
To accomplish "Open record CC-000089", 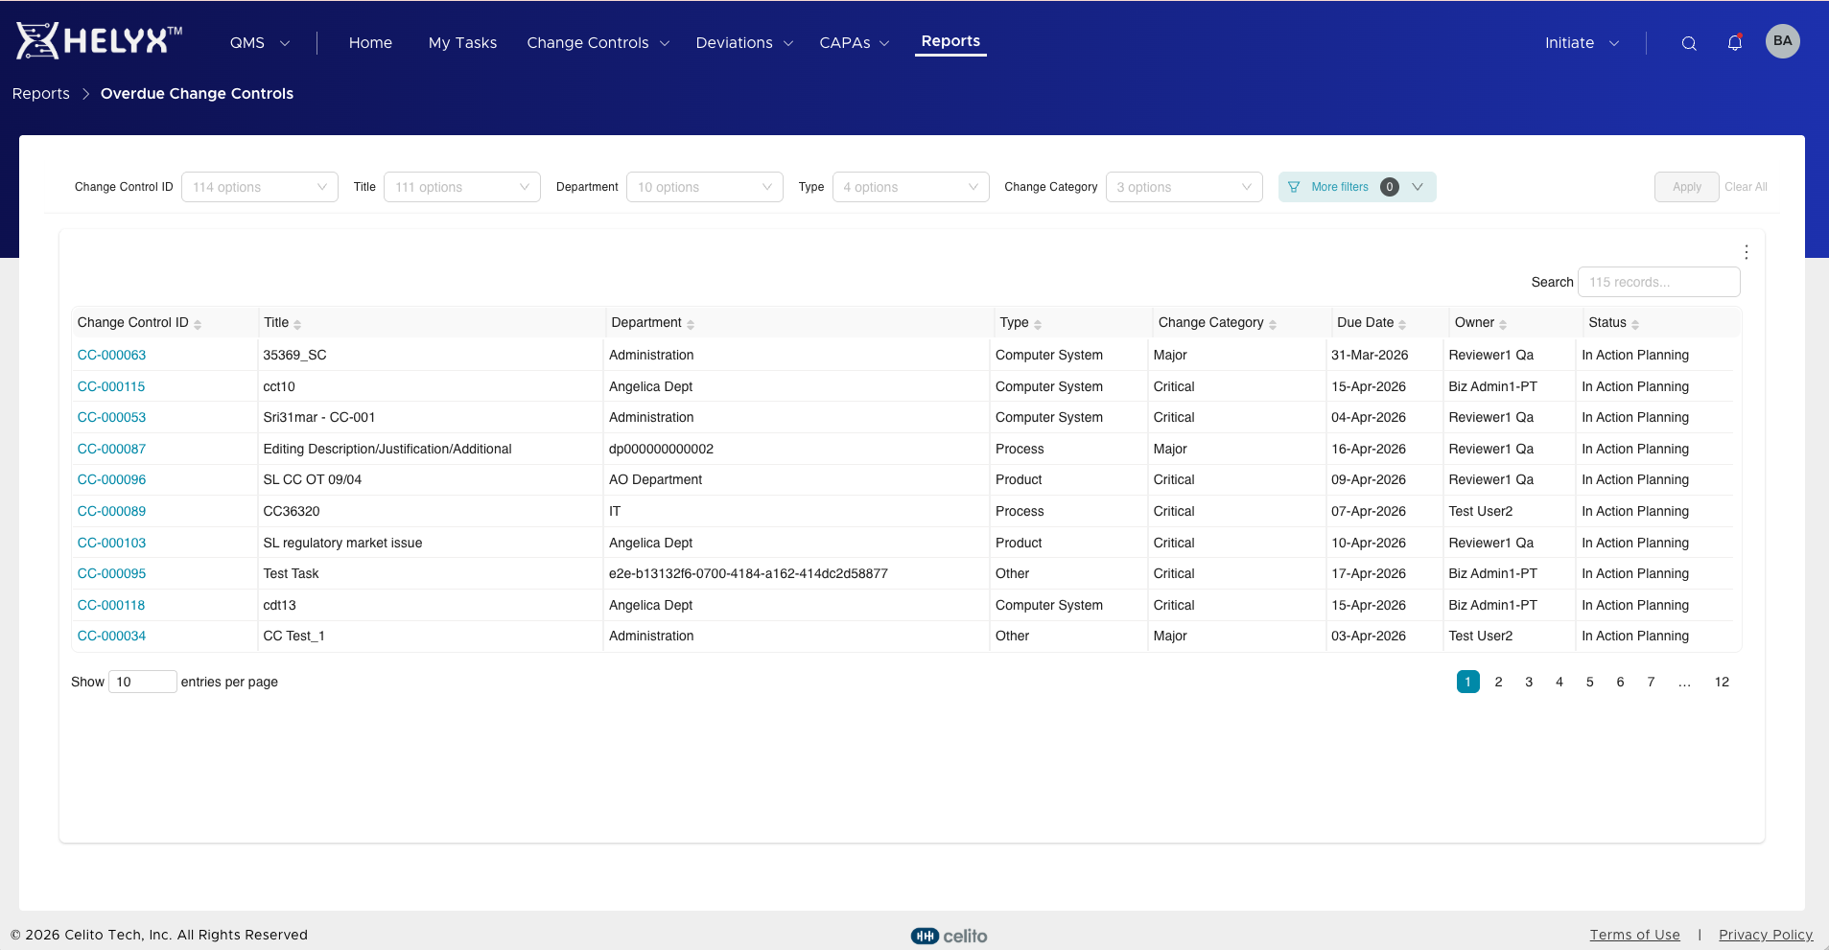I will click(x=111, y=511).
